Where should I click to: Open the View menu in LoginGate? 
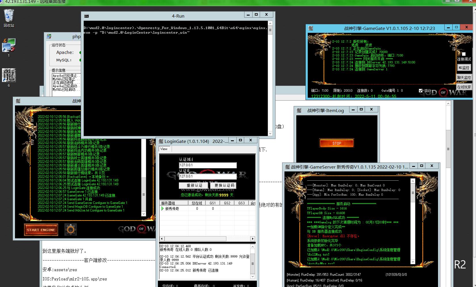pyautogui.click(x=164, y=149)
